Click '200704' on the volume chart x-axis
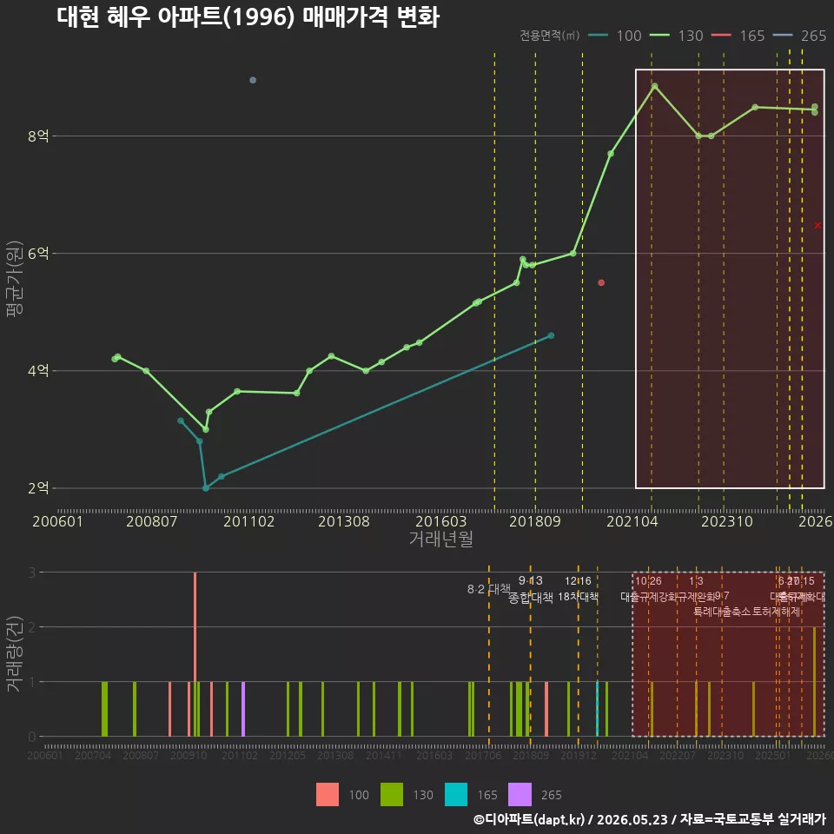This screenshot has width=834, height=834. 93,755
